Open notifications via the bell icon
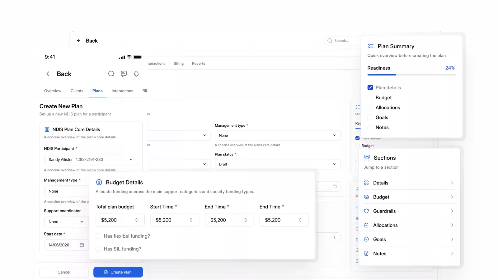 (x=136, y=74)
